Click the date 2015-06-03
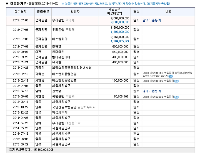This screenshot has width=200, height=156. [x=21, y=139]
